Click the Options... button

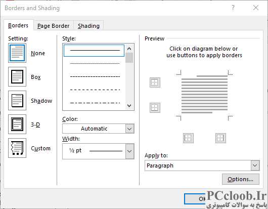pos(241,179)
